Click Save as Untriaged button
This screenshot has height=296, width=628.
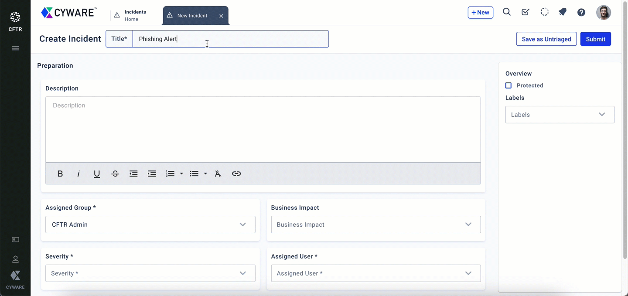pyautogui.click(x=546, y=39)
